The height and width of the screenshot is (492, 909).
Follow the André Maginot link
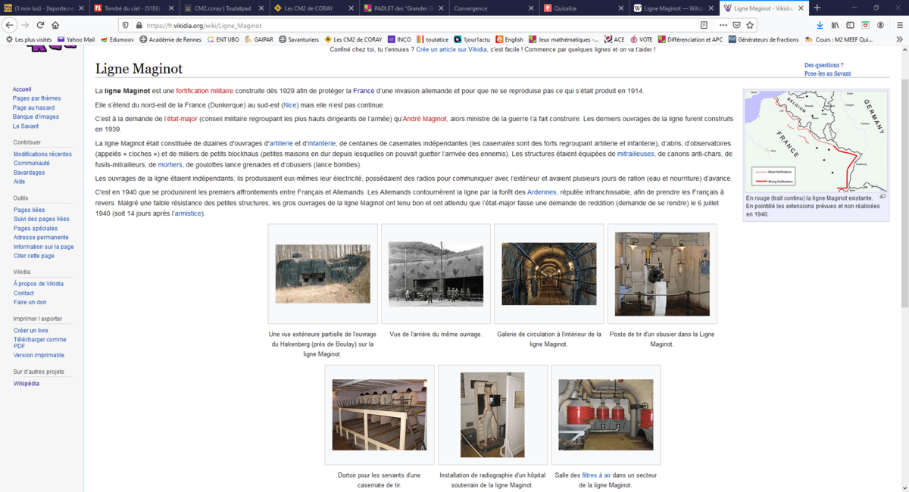[x=424, y=119]
